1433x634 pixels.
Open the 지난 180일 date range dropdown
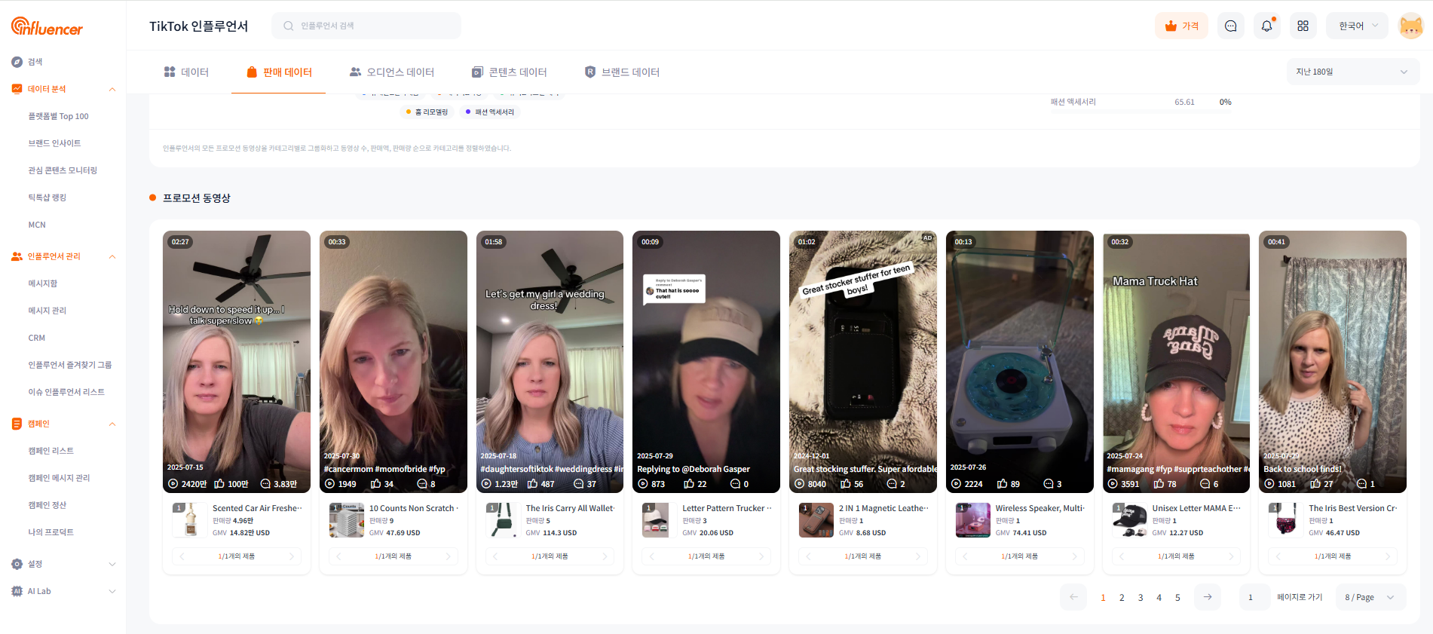[x=1352, y=72]
